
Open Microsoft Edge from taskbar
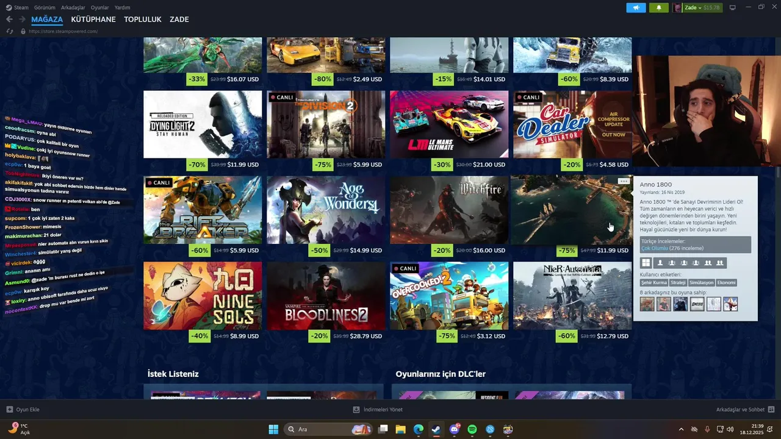418,429
